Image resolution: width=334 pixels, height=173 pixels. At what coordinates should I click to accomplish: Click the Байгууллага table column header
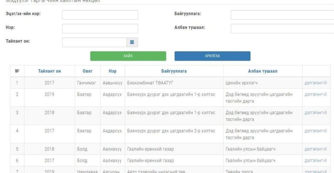174,71
